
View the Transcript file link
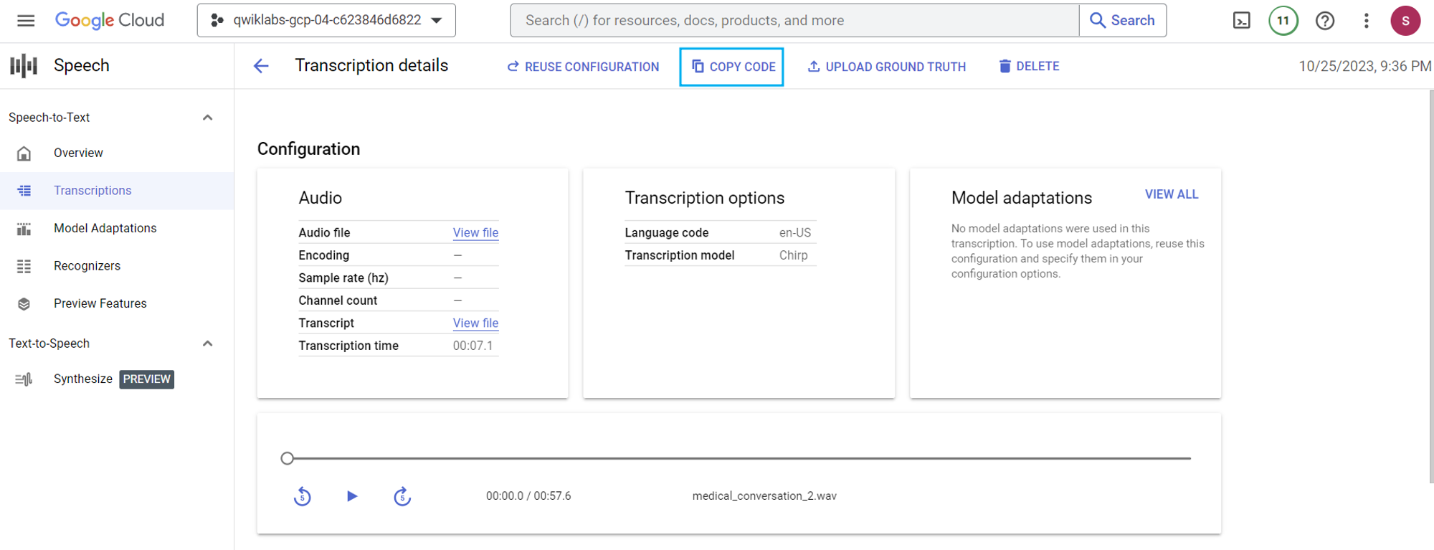pos(475,323)
